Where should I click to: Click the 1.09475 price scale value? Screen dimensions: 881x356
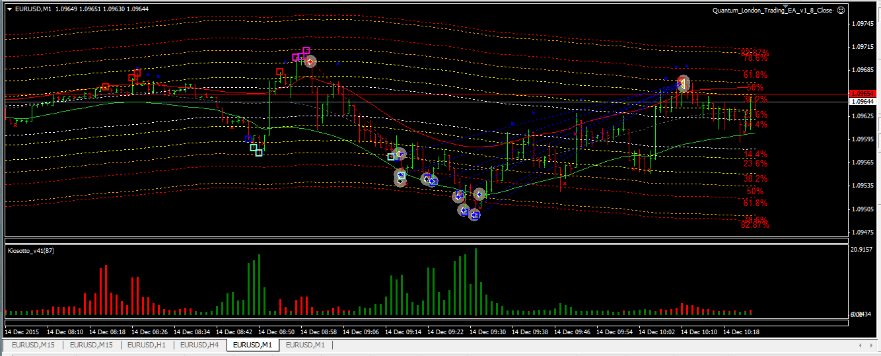[864, 232]
